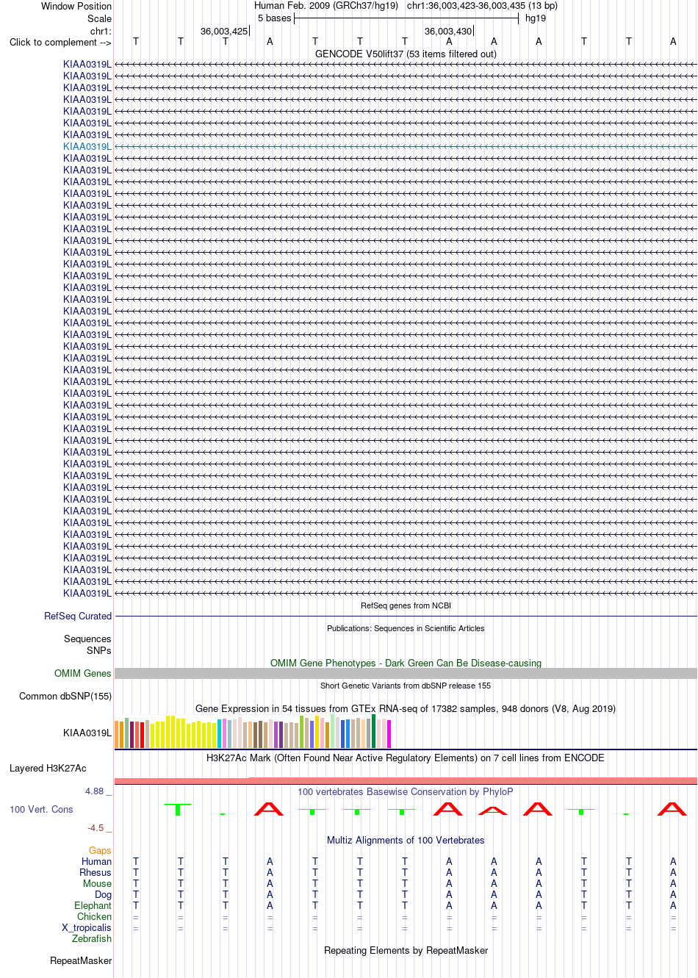
Task: Click the 36,003,425 position label
Action: 224,31
